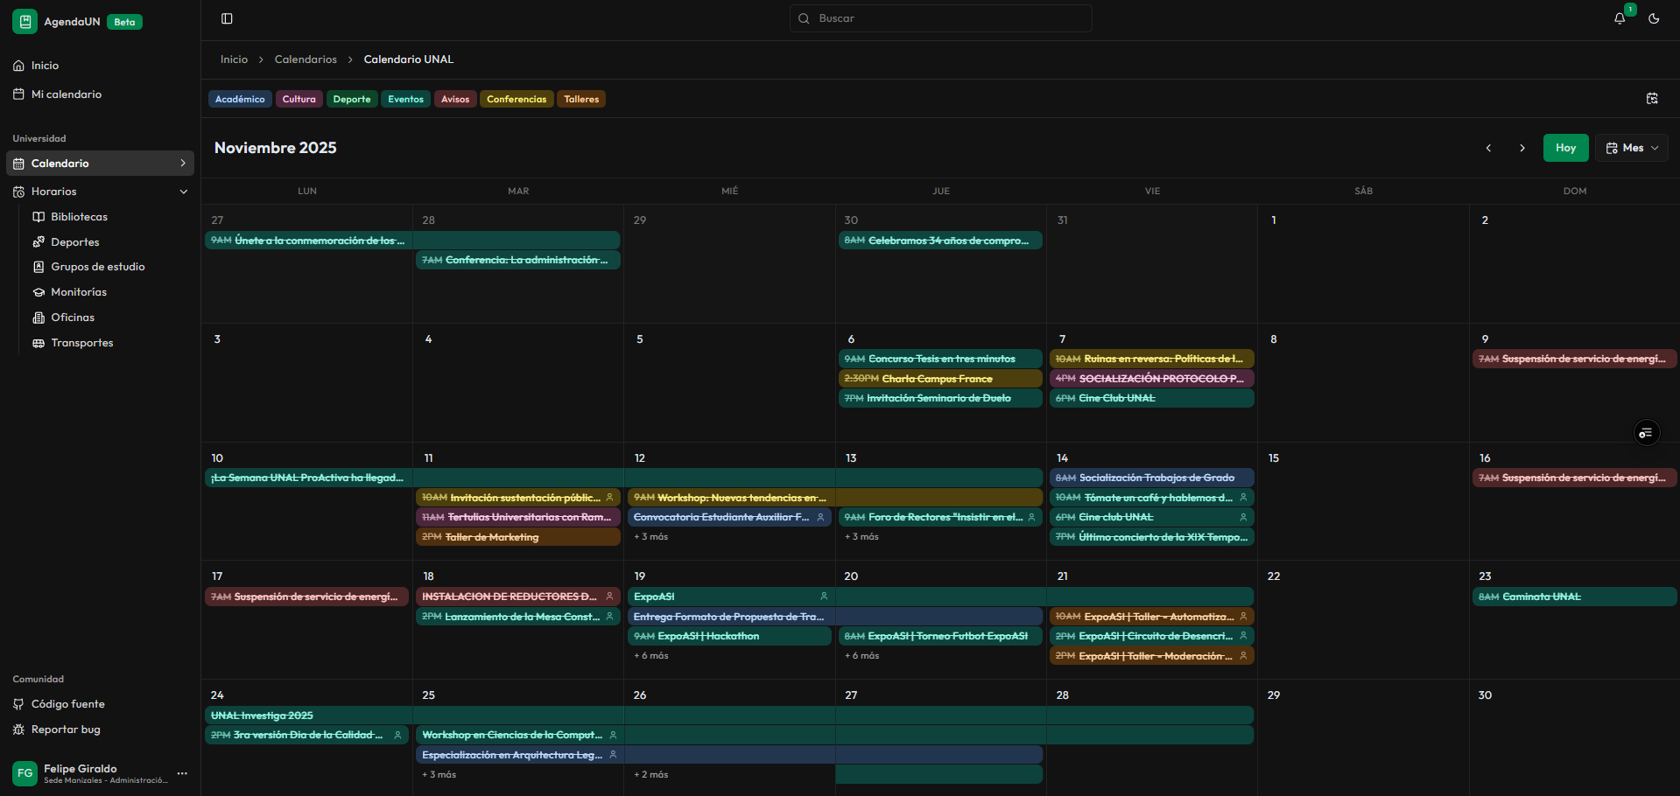The height and width of the screenshot is (796, 1680).
Task: Click the Código fuente branch icon
Action: click(x=18, y=704)
